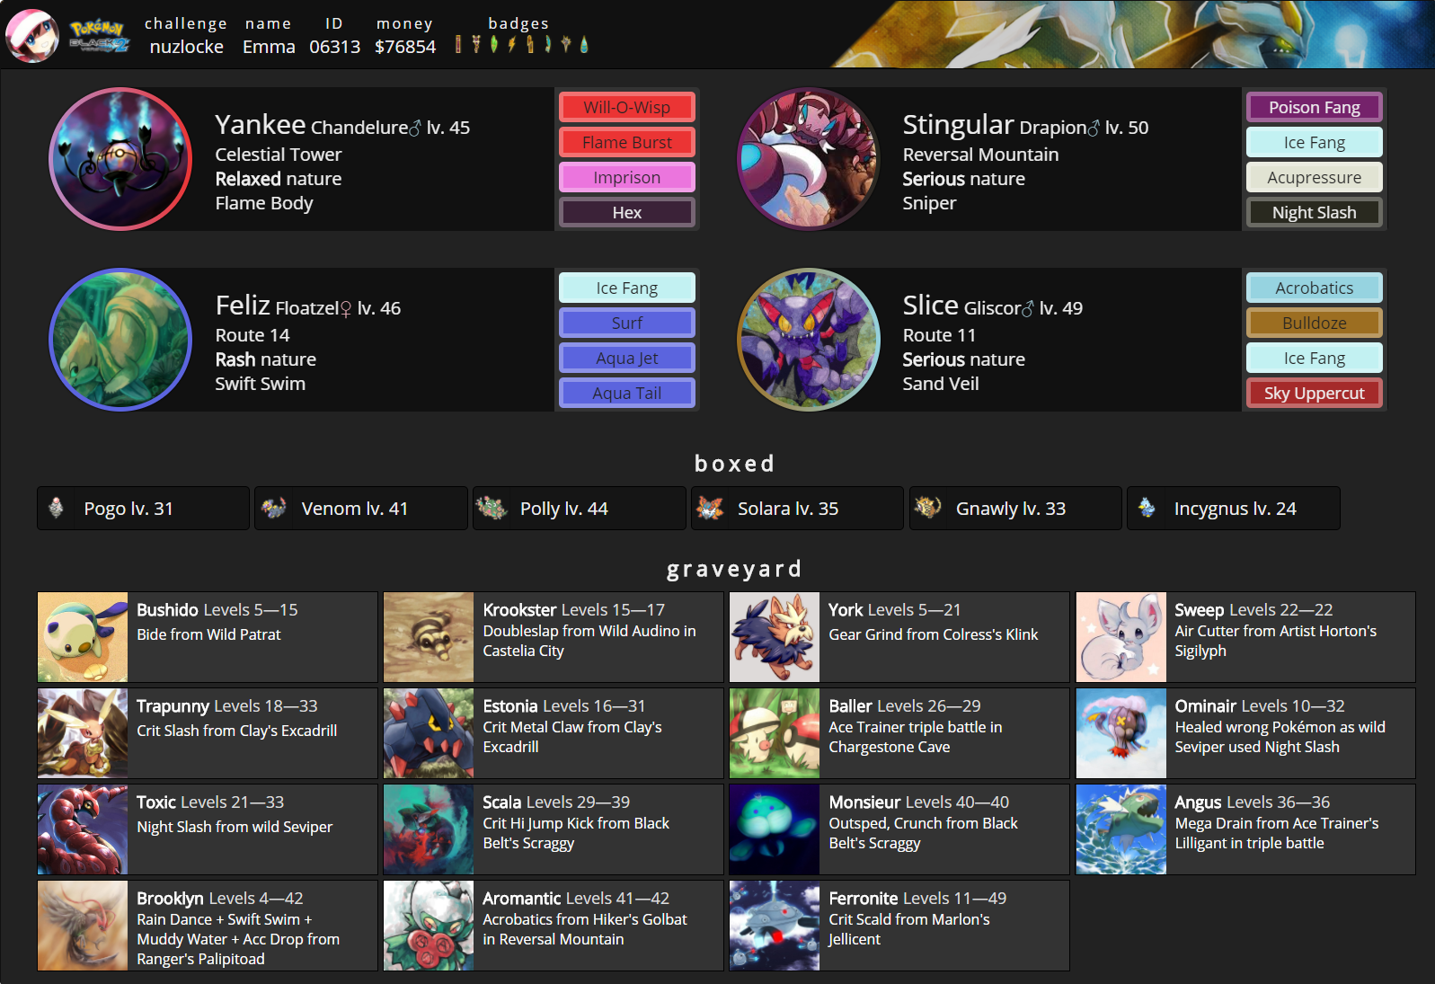Select Stingular's Ice Fang move
This screenshot has width=1435, height=984.
coord(1315,143)
